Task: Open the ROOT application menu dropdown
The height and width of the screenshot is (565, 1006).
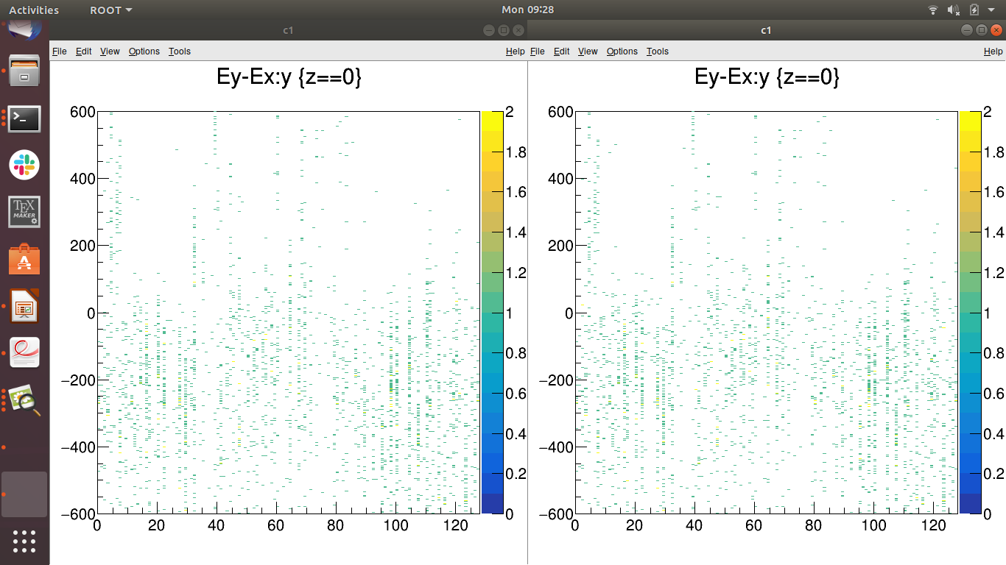Action: [x=111, y=10]
